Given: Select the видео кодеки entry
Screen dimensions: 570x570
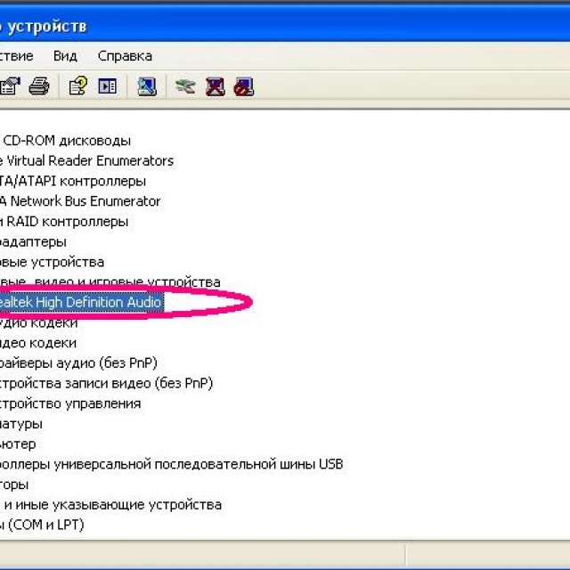Looking at the screenshot, I should [38, 343].
